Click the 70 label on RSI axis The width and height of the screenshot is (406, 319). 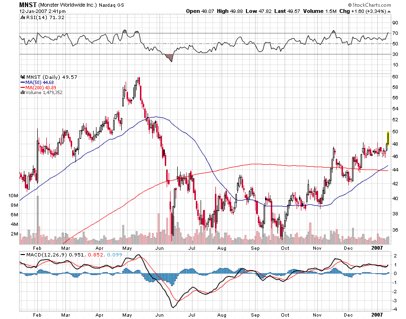395,33
